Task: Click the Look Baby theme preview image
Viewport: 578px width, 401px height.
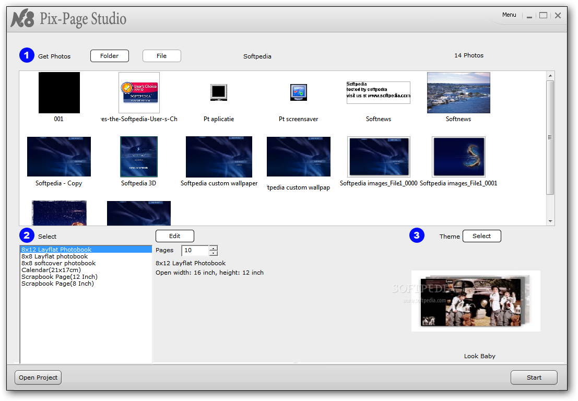Action: pos(476,301)
